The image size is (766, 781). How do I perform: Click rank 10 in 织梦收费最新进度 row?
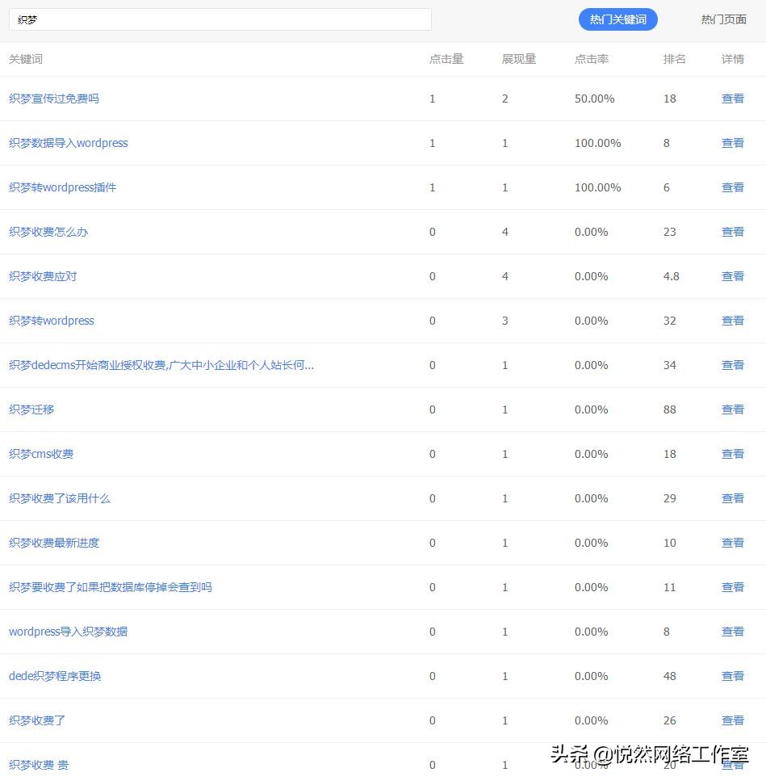pyautogui.click(x=669, y=543)
